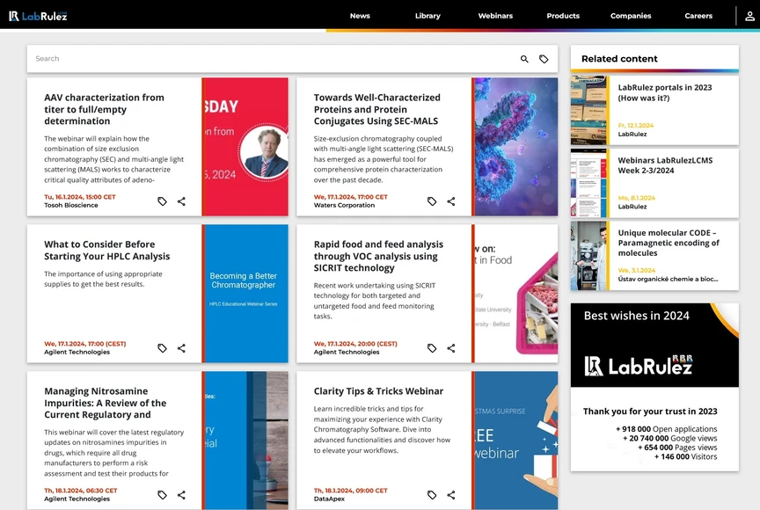Share the AAV characterization webinar
The width and height of the screenshot is (760, 510).
(x=181, y=201)
